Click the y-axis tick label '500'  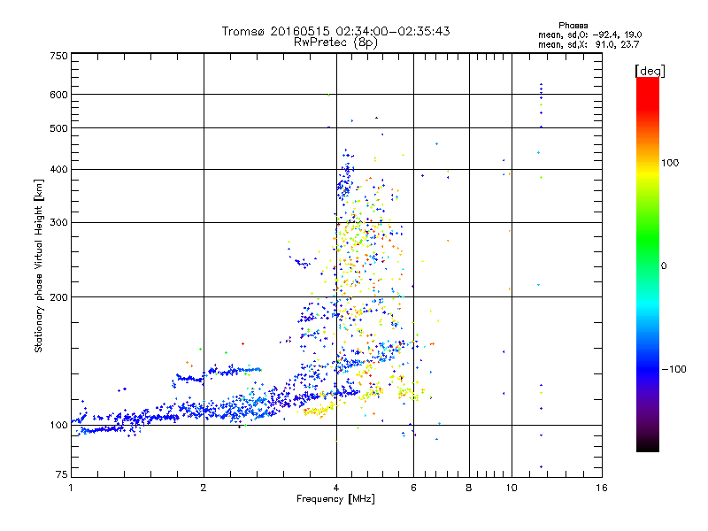pos(58,127)
